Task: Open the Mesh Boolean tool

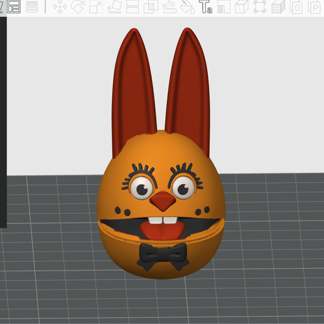Action: [x=151, y=7]
